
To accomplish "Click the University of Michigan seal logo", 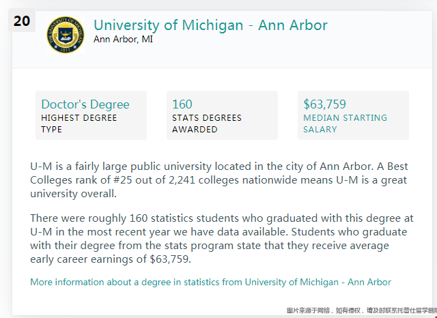I will (66, 35).
